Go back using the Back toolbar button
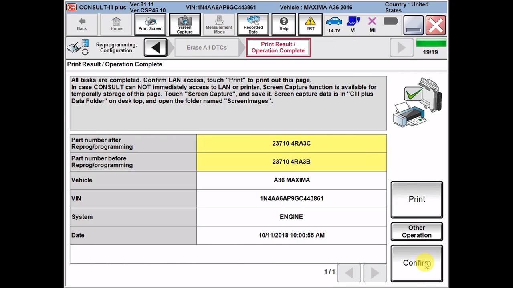 tap(82, 24)
